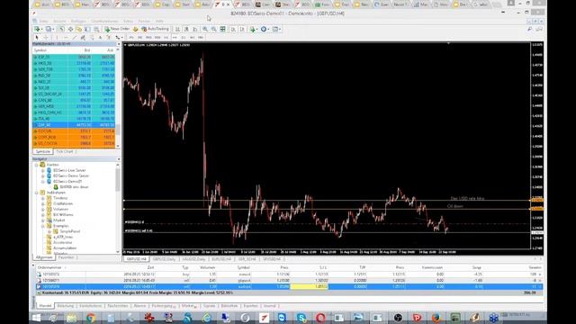Open the Opera icon in taskbar
The width and height of the screenshot is (576, 324).
320,318
